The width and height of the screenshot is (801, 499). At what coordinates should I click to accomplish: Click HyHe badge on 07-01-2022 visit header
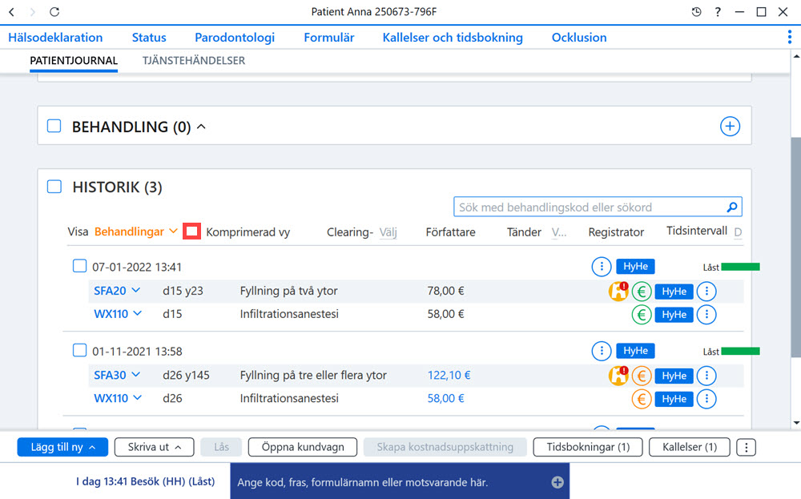coord(635,266)
